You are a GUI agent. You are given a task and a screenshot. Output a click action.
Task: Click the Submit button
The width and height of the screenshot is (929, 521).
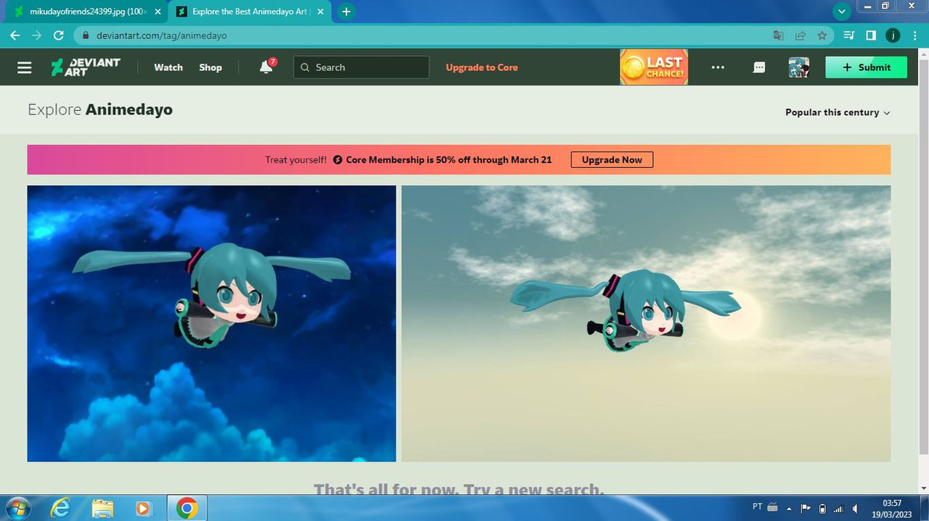pos(867,67)
